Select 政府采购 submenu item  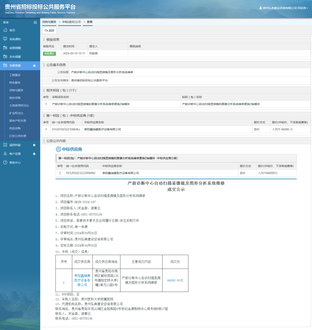tap(15, 98)
